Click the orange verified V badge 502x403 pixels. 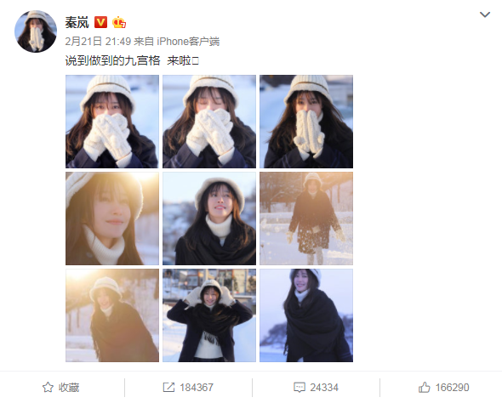click(100, 22)
